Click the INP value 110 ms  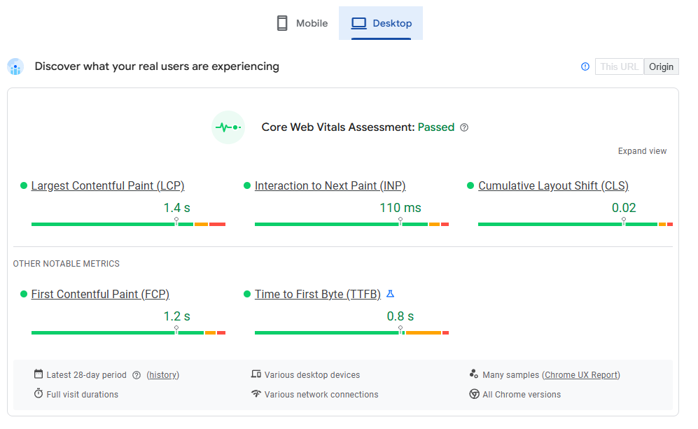click(x=400, y=208)
